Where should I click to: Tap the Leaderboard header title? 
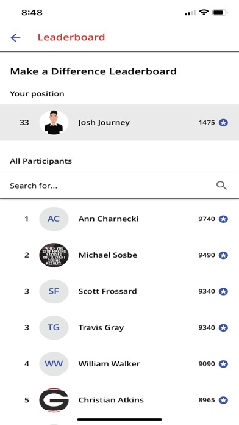[71, 37]
